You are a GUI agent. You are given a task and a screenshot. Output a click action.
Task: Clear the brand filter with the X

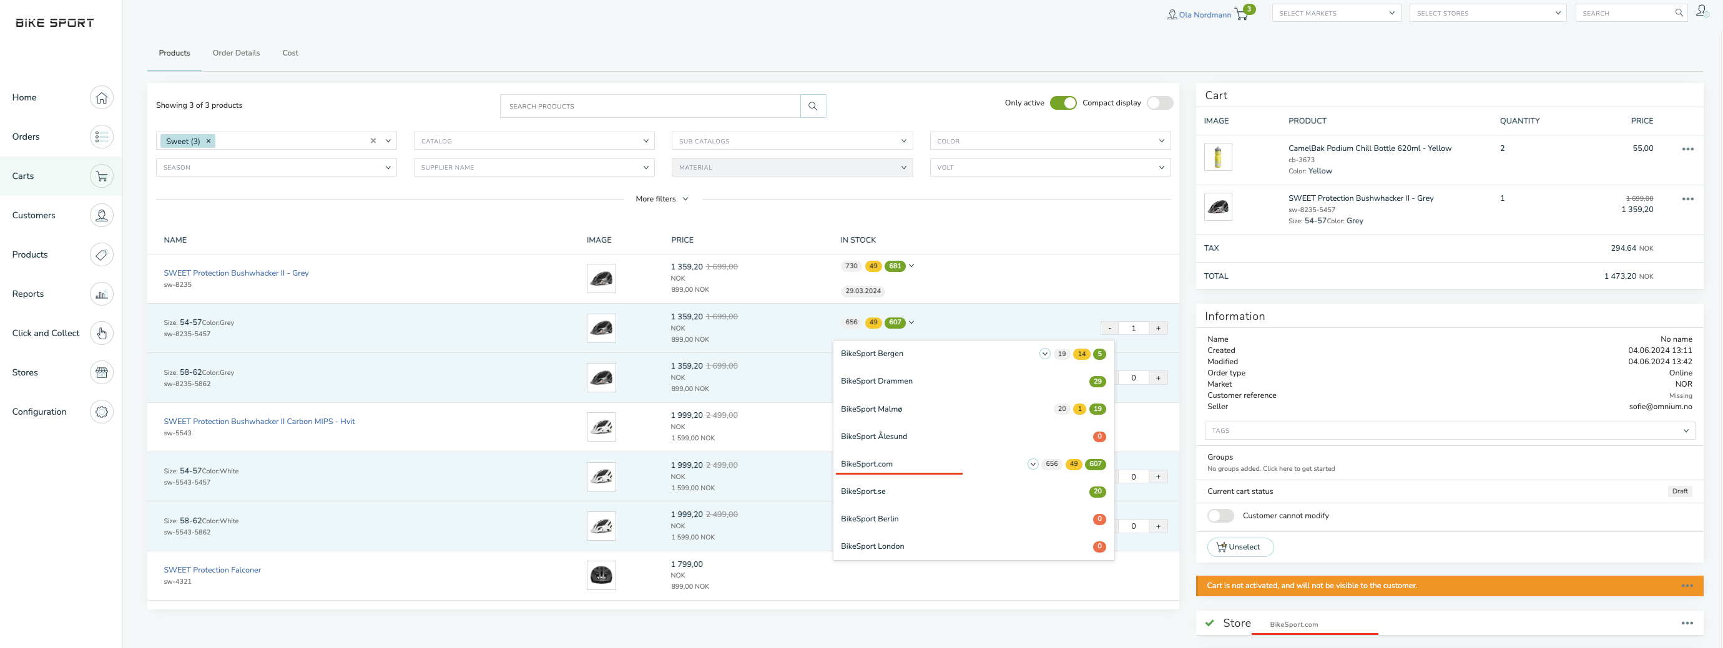coord(373,141)
